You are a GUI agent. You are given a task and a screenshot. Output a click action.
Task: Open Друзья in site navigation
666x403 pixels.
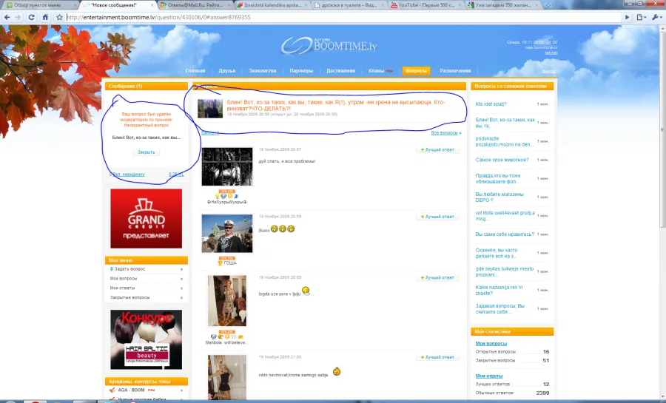pos(227,71)
